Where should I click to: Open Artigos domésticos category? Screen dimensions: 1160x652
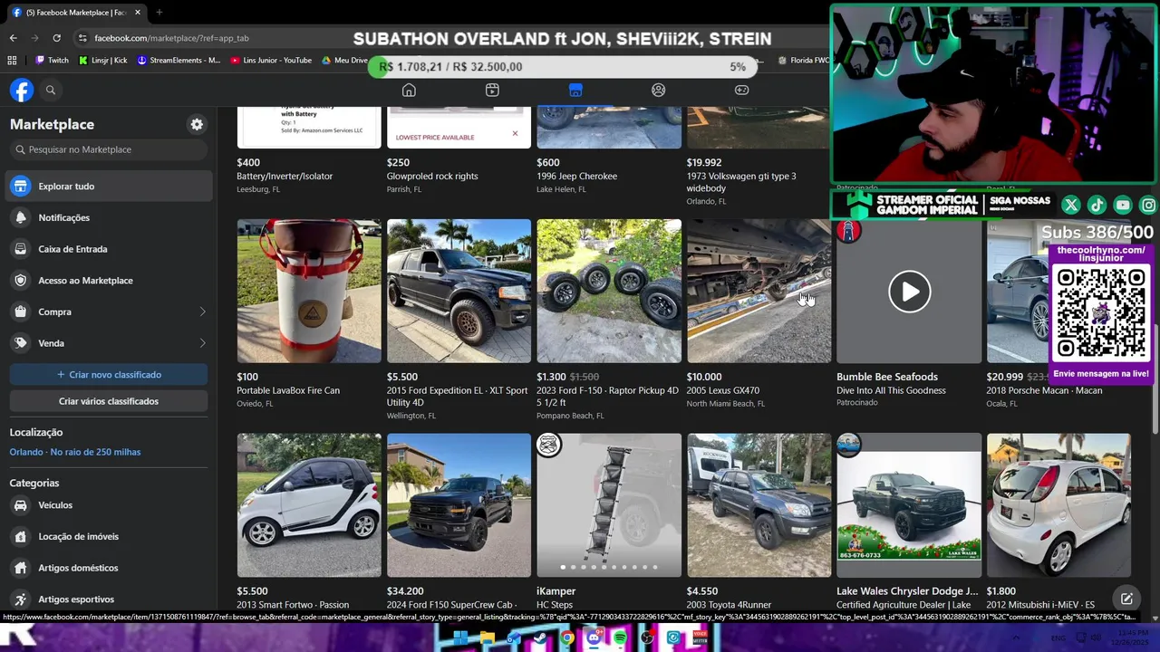[x=109, y=568]
